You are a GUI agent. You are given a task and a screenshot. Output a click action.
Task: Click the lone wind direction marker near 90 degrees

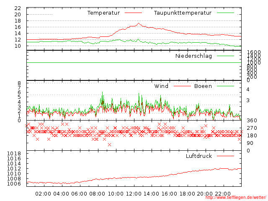coord(110,144)
